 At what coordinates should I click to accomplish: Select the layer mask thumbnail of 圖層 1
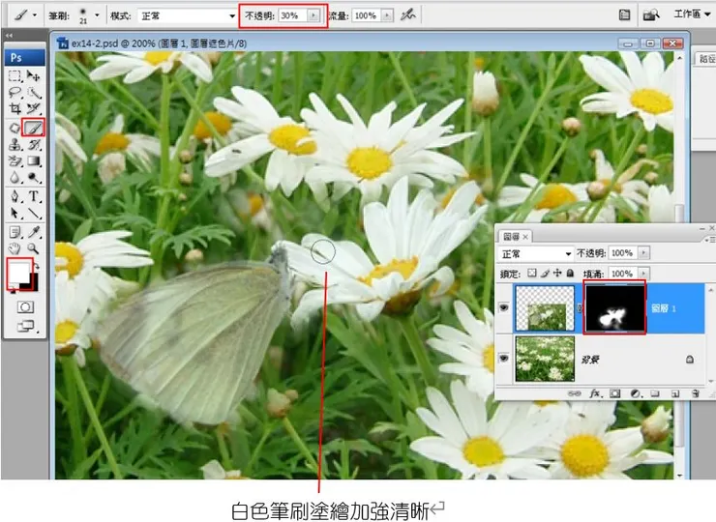point(614,310)
